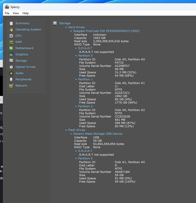The height and width of the screenshot is (203, 196).
Task: Go to the Peripherals section
Action: tap(23, 79)
